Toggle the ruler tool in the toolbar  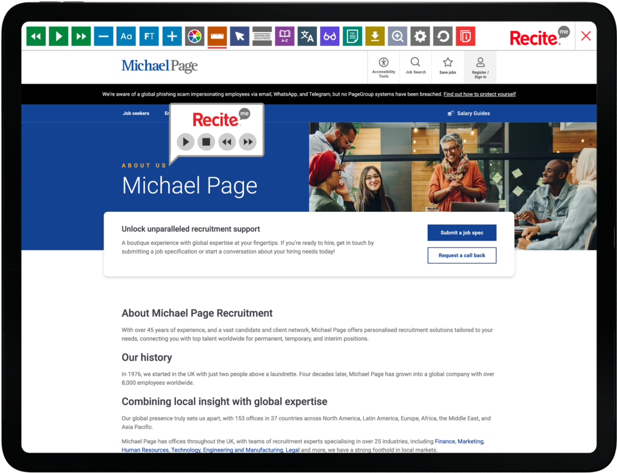click(x=217, y=37)
